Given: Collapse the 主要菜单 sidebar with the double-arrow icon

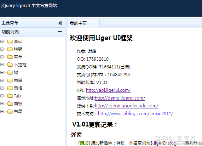Looking at the screenshot, I should pos(60,23).
